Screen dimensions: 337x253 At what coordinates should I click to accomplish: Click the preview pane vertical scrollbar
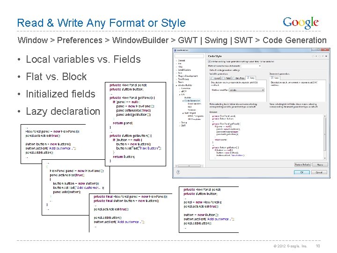click(325, 137)
